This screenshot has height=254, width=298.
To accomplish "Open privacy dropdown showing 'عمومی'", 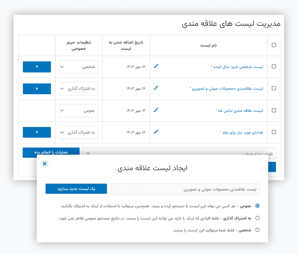I will [x=79, y=111].
